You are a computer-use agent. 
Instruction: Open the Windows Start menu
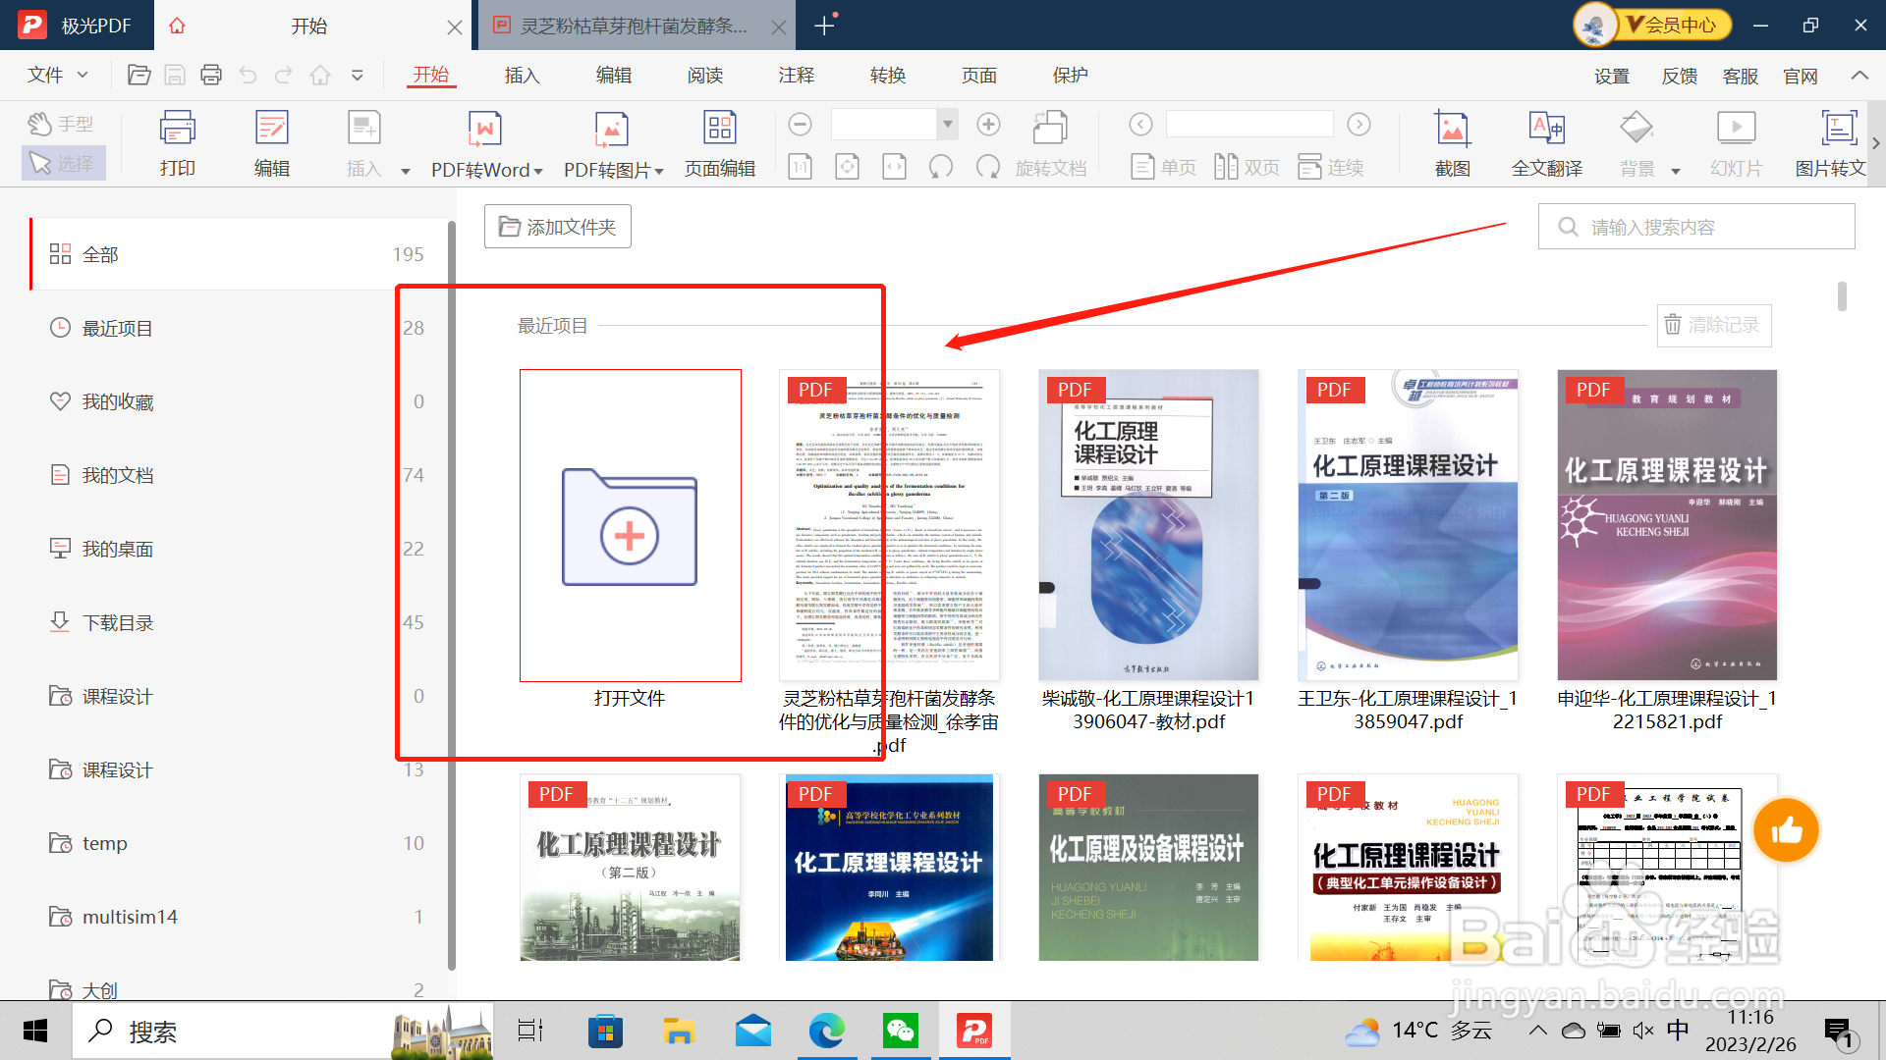(35, 1031)
